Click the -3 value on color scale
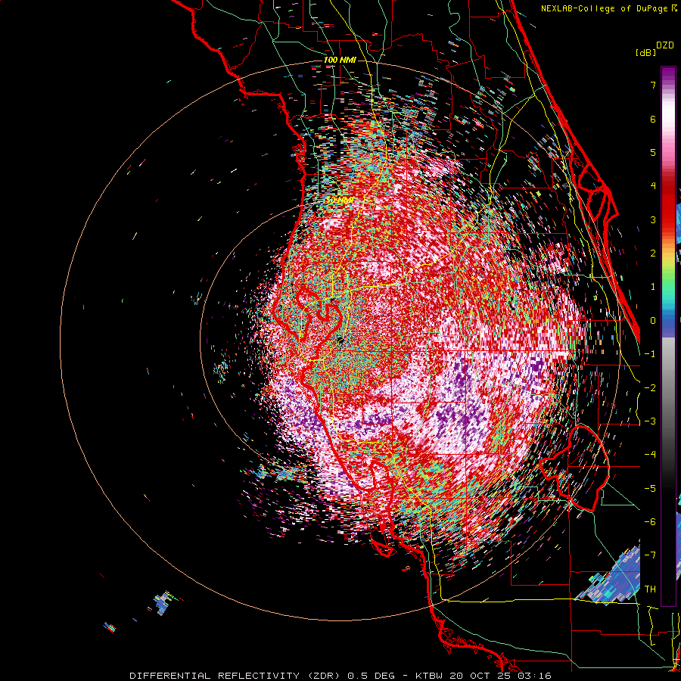 coord(650,421)
